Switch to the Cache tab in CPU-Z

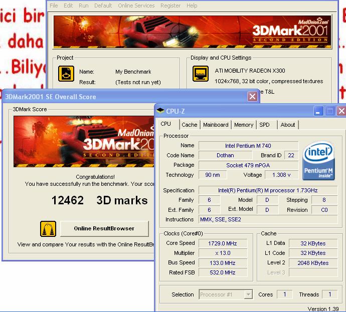coord(190,125)
